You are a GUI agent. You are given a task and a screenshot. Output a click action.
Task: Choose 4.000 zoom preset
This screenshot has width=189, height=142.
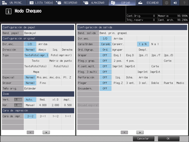click(43, 105)
